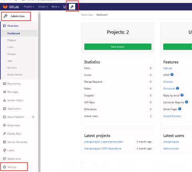Open Users under Overview
Image resolution: width=192 pixels, height=172 pixels.
coord(10,47)
